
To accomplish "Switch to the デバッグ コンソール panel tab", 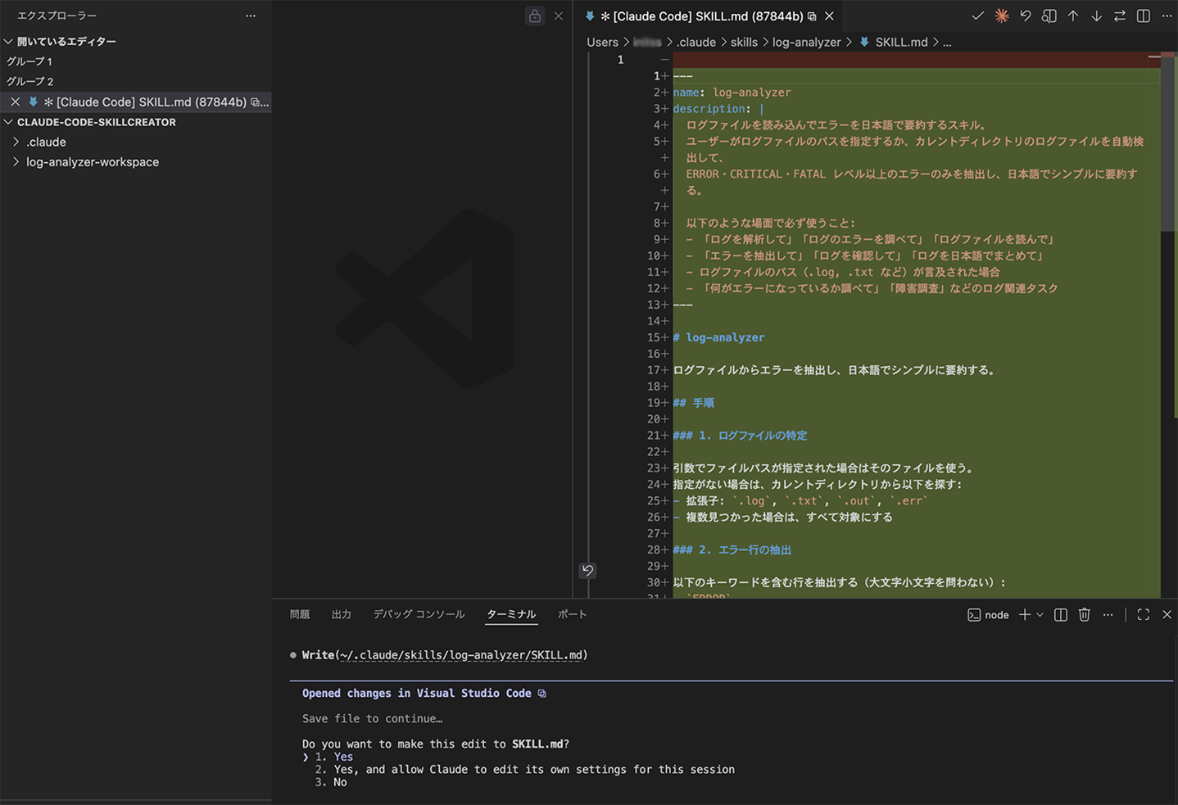I will point(419,613).
